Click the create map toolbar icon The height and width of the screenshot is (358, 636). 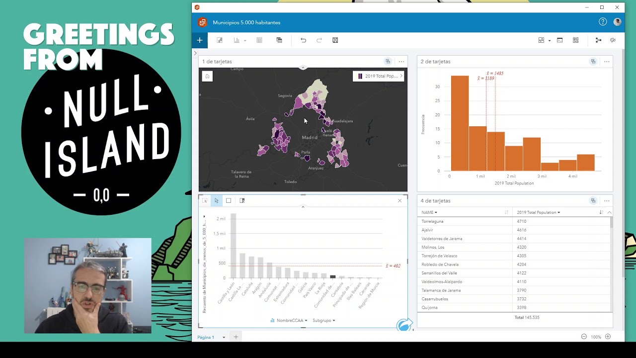(220, 40)
